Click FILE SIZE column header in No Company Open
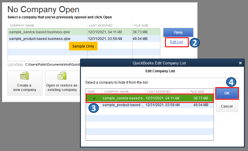The image size is (248, 151). click(141, 26)
